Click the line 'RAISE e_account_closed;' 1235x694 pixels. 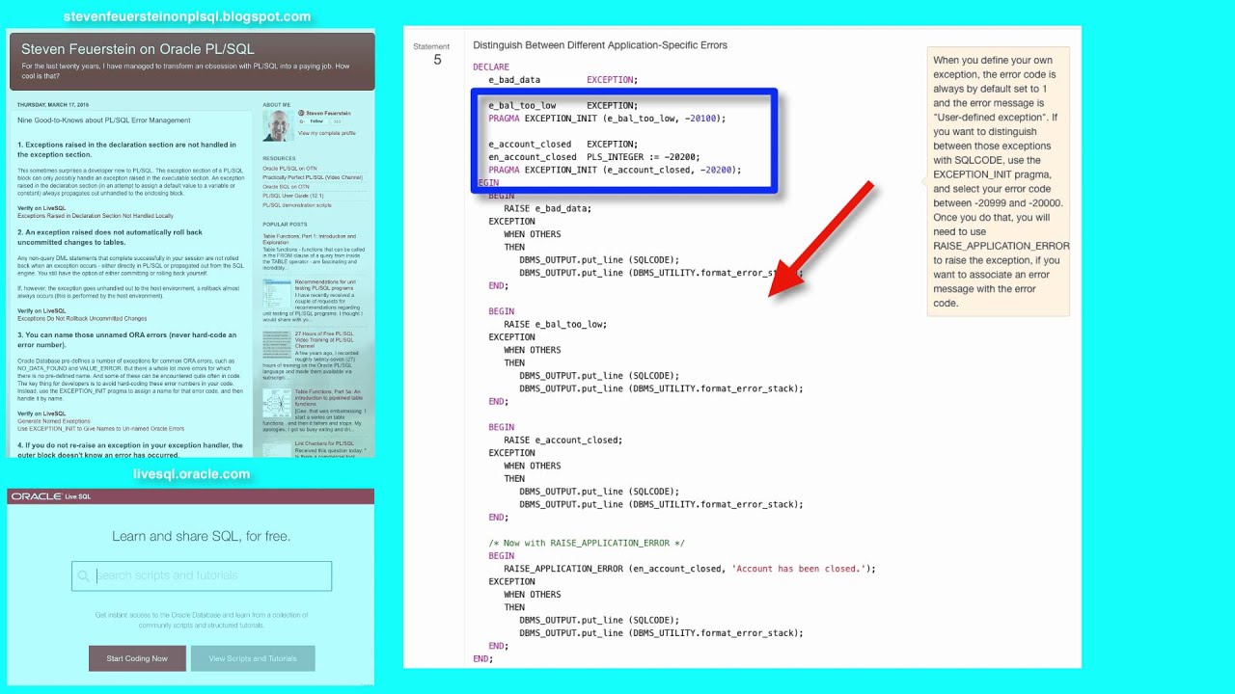pos(563,440)
